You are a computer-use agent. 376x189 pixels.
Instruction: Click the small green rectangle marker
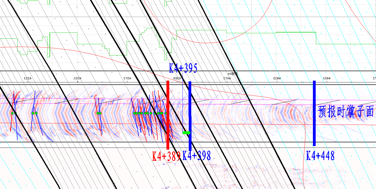[x=186, y=133]
